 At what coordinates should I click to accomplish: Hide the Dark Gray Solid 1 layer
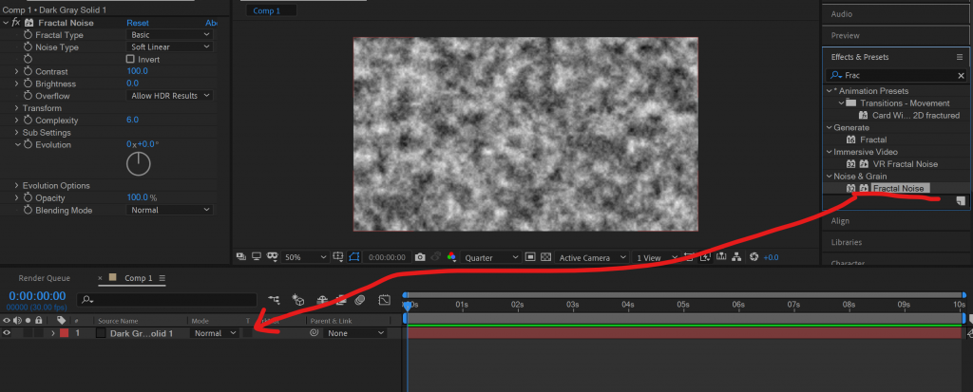(x=7, y=333)
